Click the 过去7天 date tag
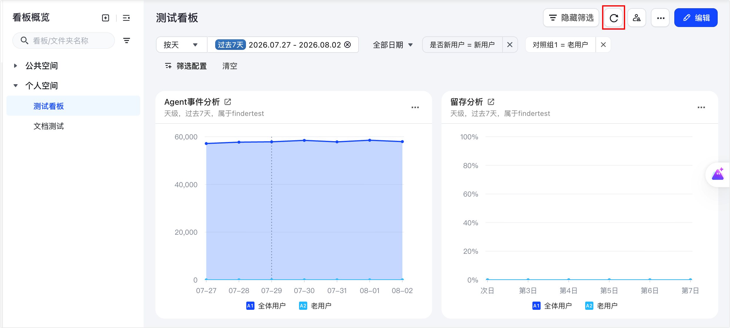This screenshot has height=328, width=730. (230, 45)
